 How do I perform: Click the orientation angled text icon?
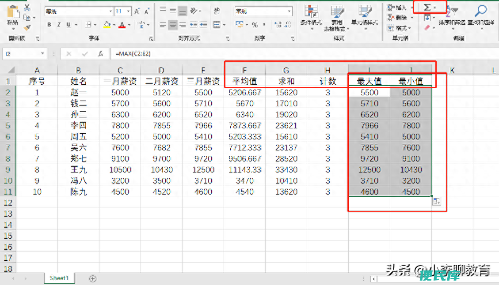(x=194, y=11)
